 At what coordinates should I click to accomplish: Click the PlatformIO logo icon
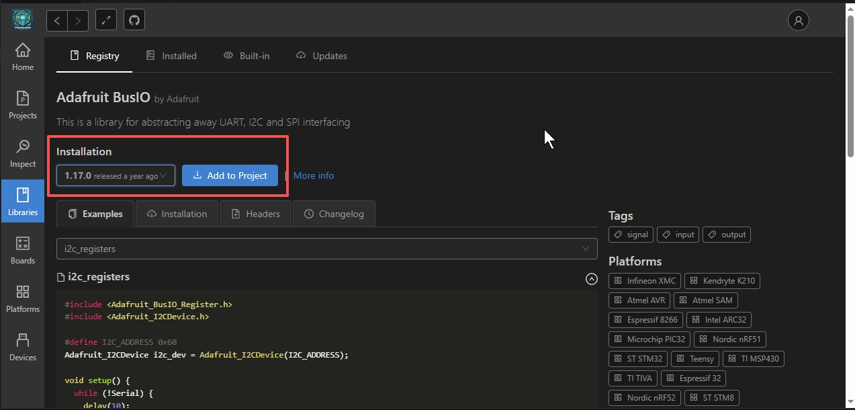tap(22, 19)
